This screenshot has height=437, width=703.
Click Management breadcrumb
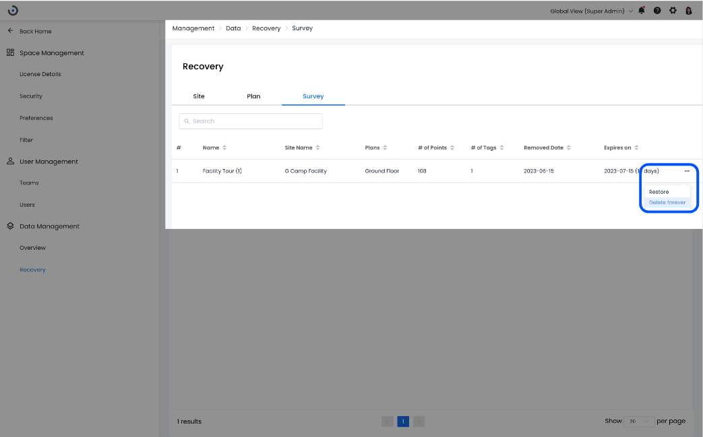(x=193, y=28)
